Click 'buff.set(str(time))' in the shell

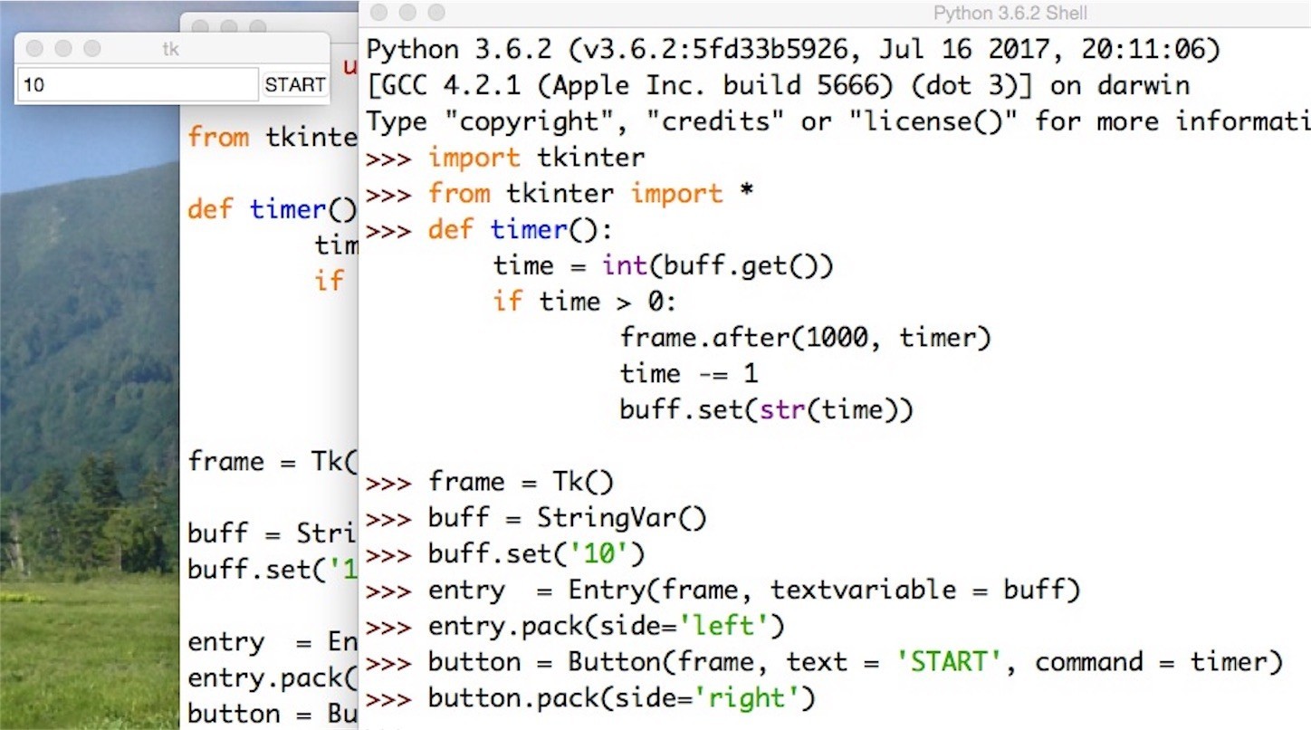(x=767, y=410)
